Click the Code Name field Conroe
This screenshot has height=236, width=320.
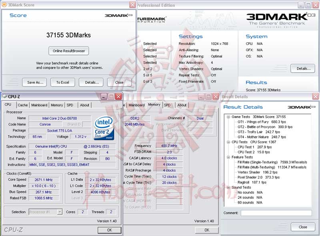(45, 124)
